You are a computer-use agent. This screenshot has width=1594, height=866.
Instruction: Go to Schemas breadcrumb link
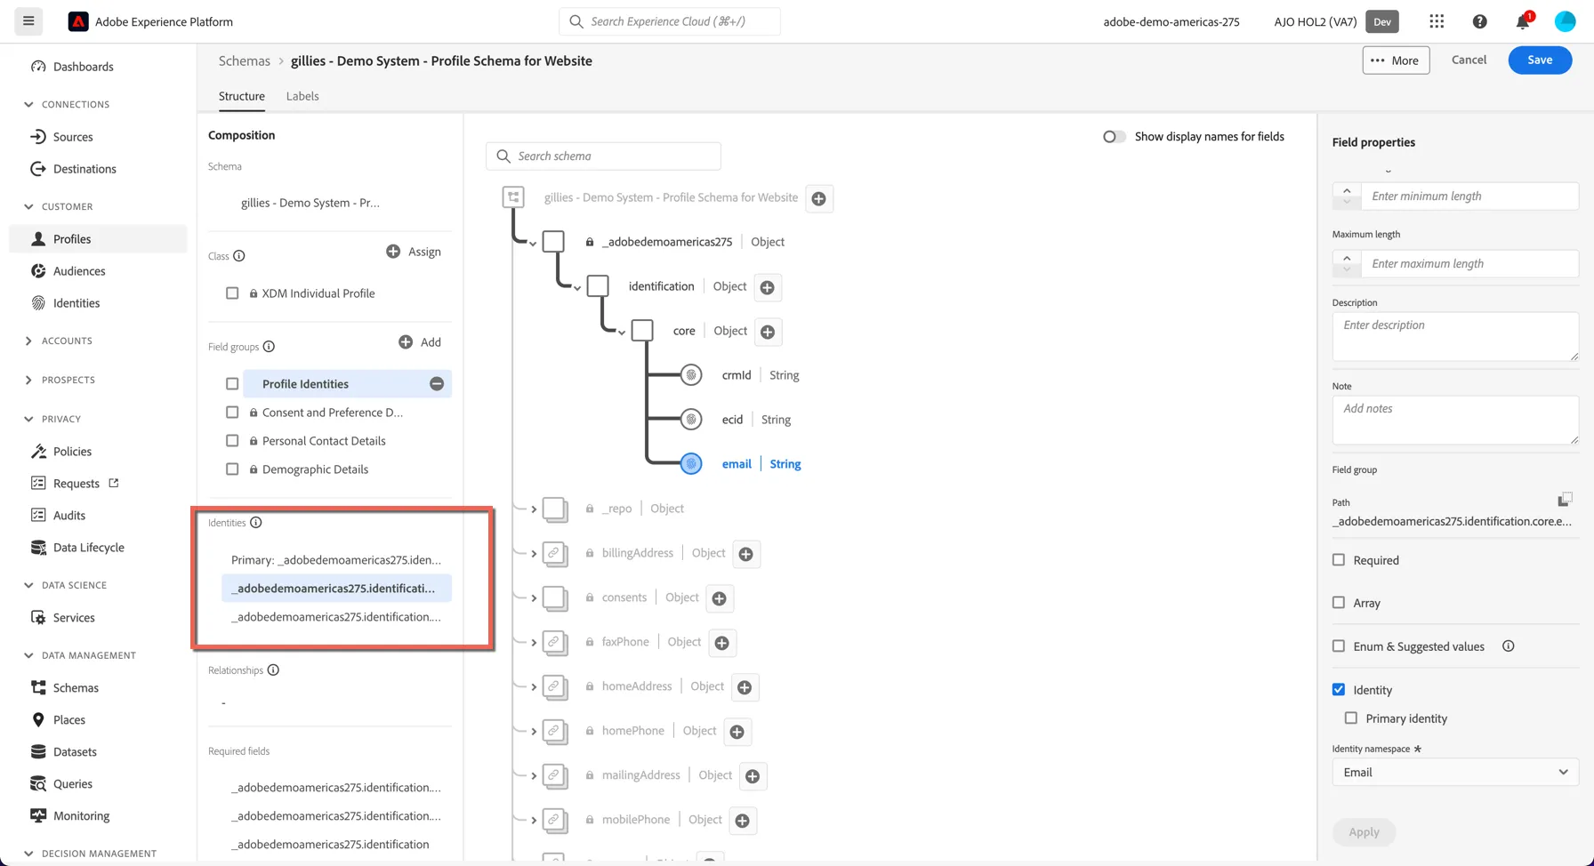(x=245, y=61)
